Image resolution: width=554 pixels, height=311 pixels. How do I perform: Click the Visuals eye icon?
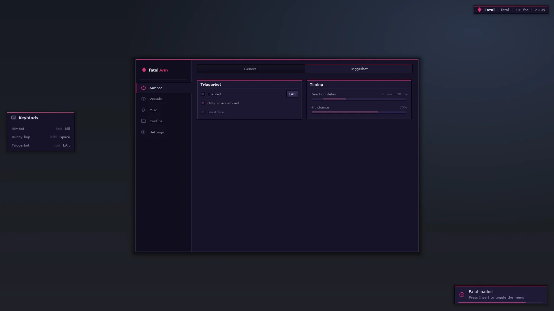[x=143, y=99]
